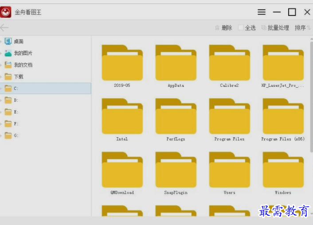
Task: Expand the D: drive tree arrow
Action: (1, 100)
